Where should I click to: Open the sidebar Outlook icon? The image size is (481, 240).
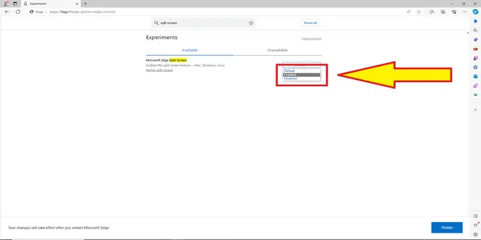coord(476,76)
